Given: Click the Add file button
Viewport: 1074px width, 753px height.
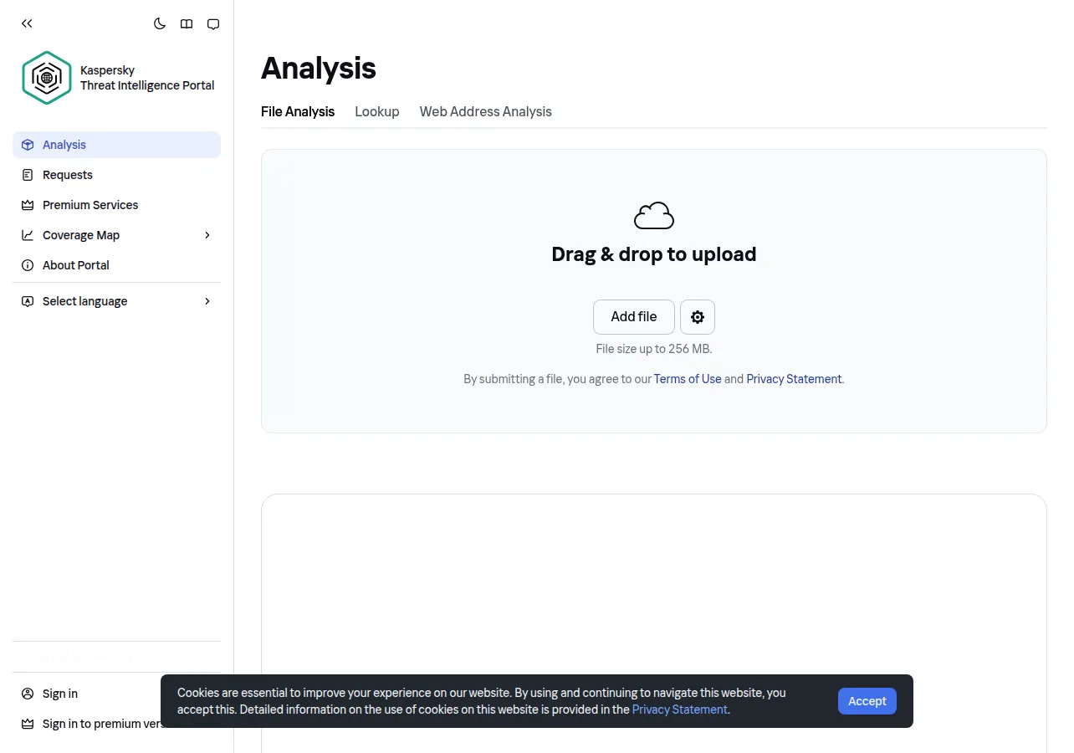Looking at the screenshot, I should (x=634, y=317).
